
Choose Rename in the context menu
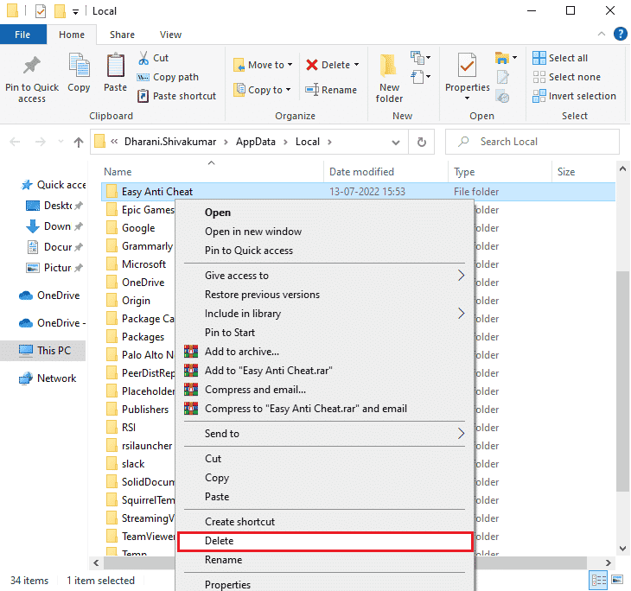pos(324,560)
